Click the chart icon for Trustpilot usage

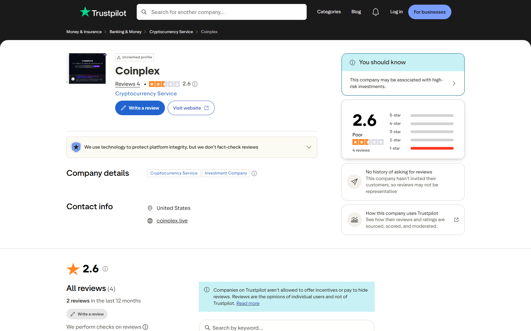(x=354, y=220)
